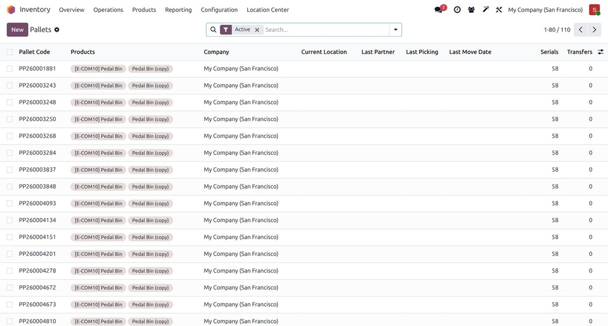
Task: Switch company via My Company (San Francisco)
Action: pos(545,9)
